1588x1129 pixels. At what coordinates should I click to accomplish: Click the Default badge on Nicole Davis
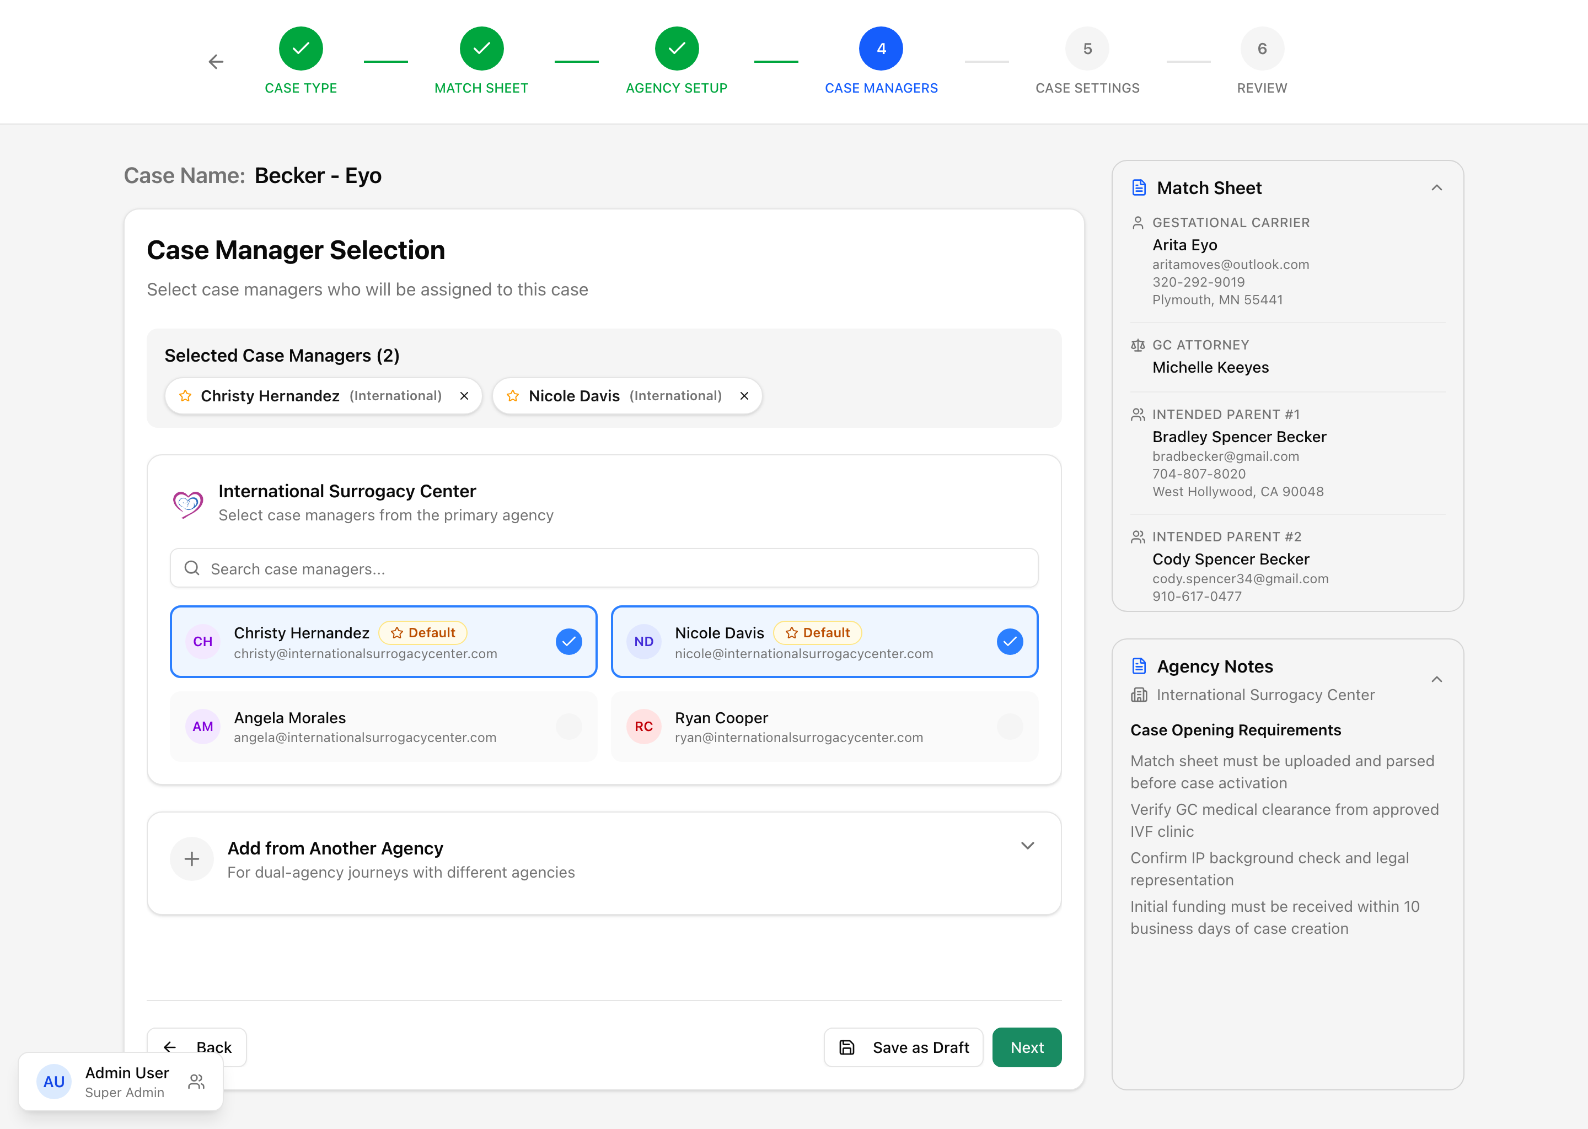point(818,633)
